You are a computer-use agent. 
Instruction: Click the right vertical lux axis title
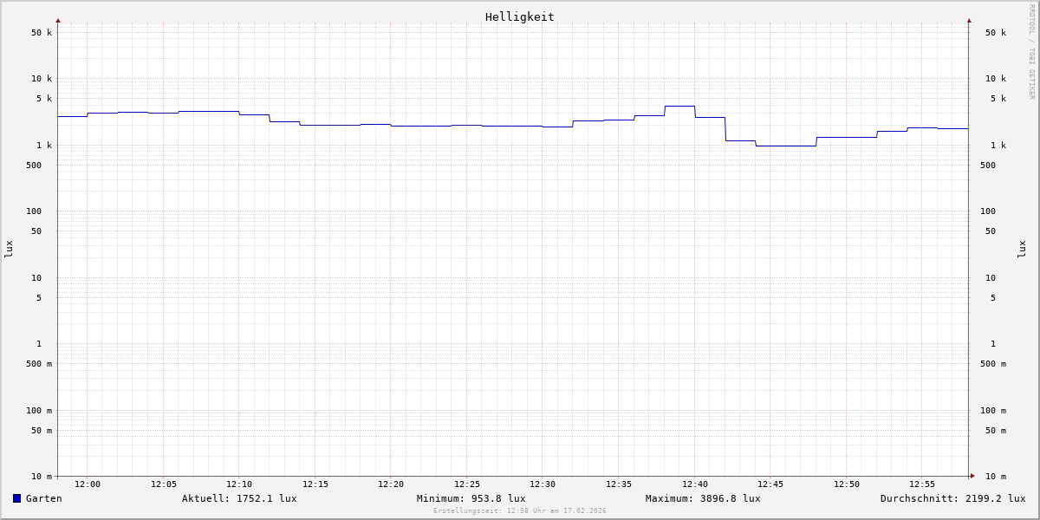[1022, 249]
